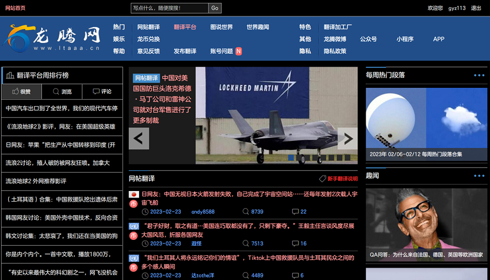Click the tag icon beside 新手翻译说明
Viewport: 490px width, 280px height.
(x=322, y=179)
